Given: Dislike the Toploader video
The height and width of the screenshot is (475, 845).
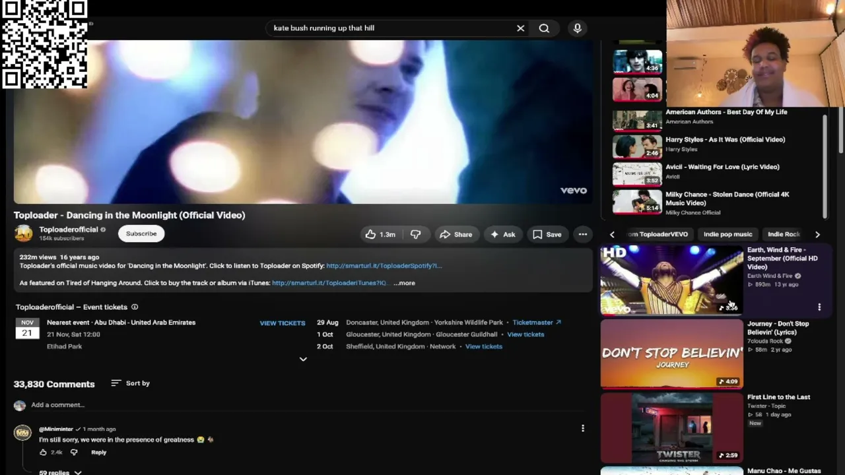Looking at the screenshot, I should (416, 234).
